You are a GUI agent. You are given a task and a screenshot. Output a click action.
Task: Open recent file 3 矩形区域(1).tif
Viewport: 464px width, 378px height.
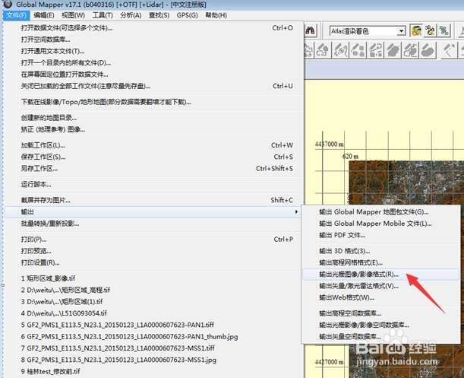pos(154,301)
